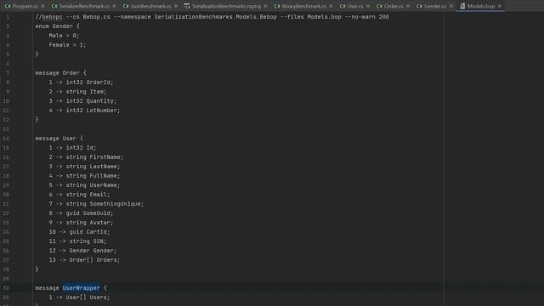Click '1 -> int32 Id;' line

click(72, 148)
